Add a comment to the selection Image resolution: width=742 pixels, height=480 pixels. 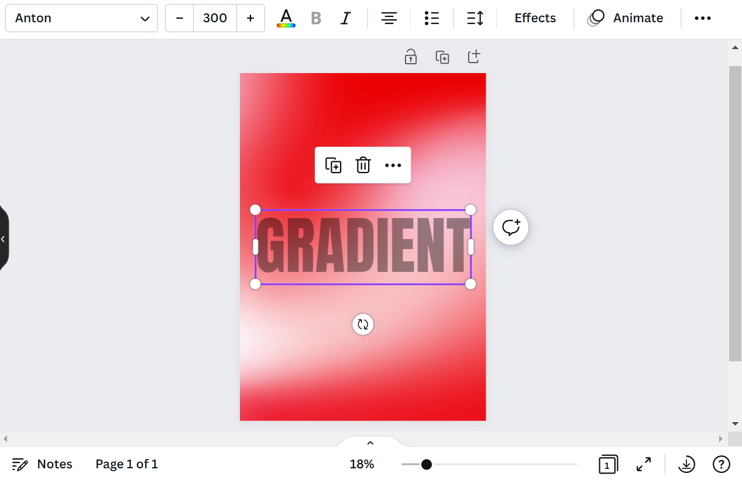[511, 227]
